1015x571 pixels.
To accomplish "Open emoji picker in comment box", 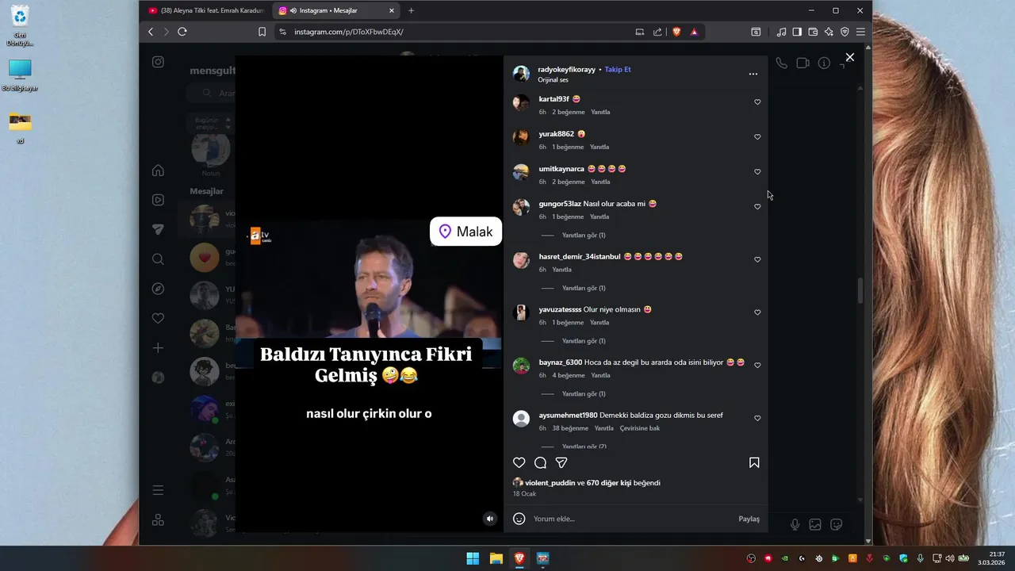I will coord(519,519).
